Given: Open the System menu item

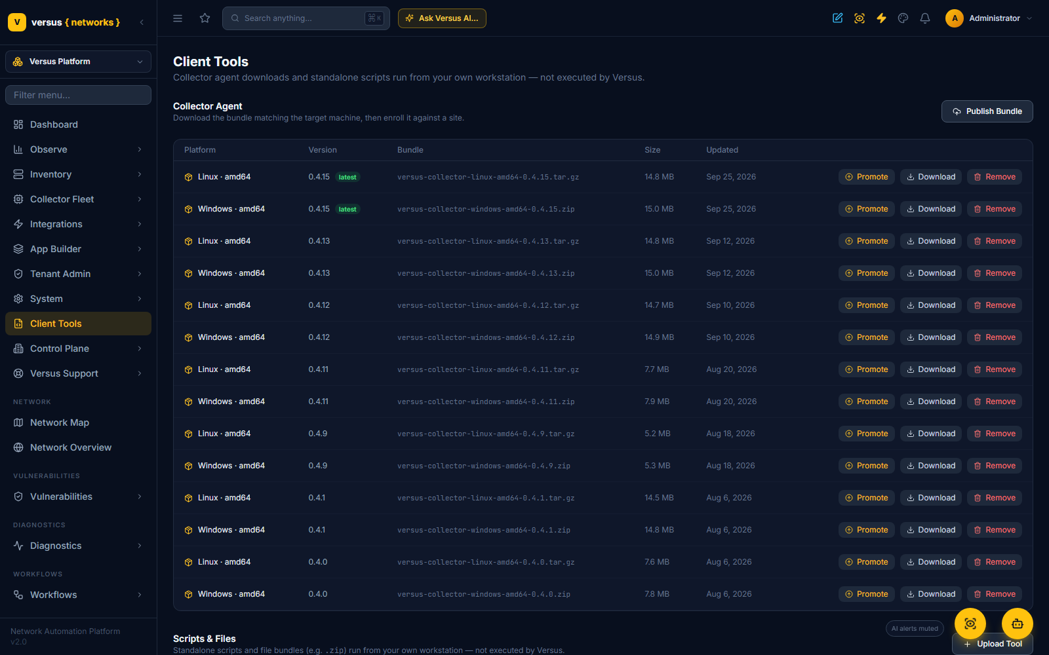Looking at the screenshot, I should coord(78,299).
